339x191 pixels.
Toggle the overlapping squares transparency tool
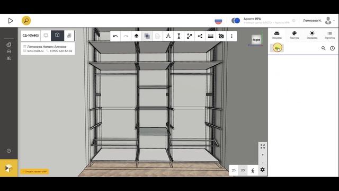click(147, 36)
